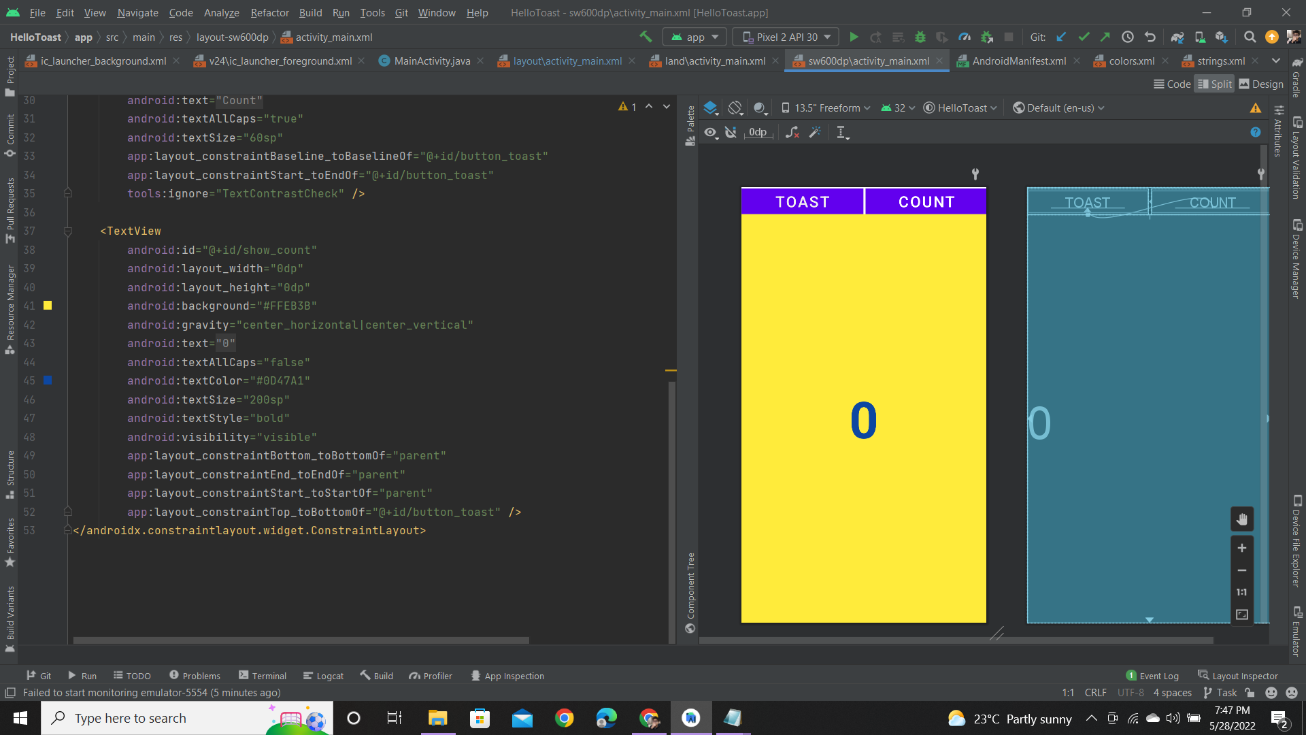Open Search Everywhere with the magnifier icon
Viewport: 1306px width, 735px height.
click(x=1250, y=37)
